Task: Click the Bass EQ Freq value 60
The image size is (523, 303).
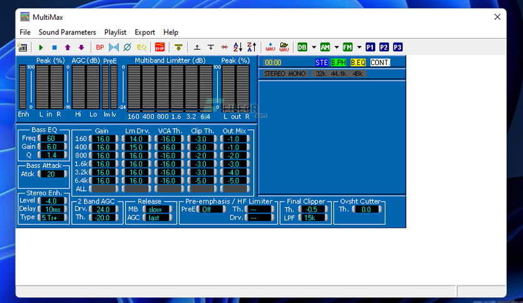Action: pyautogui.click(x=53, y=138)
